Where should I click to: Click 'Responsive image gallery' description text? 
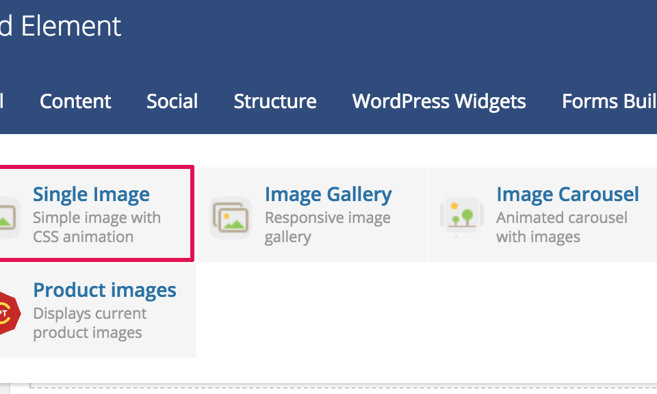pos(328,227)
